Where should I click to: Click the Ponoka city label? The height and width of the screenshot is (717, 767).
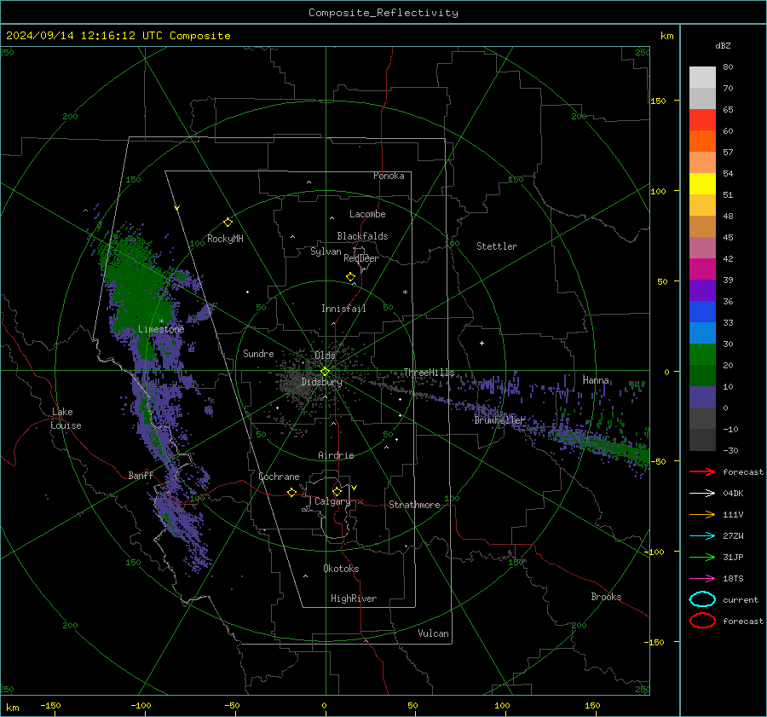(x=389, y=176)
